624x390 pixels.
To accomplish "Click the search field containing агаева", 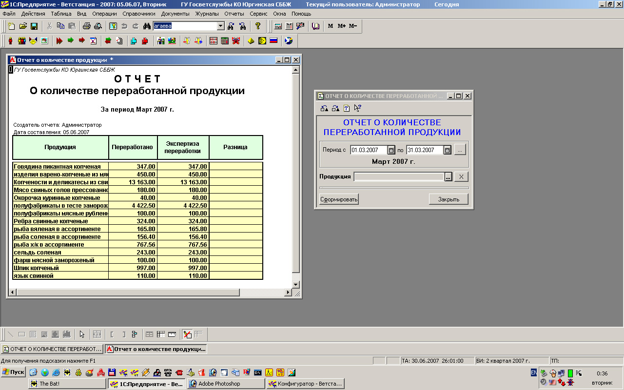I will tap(185, 26).
